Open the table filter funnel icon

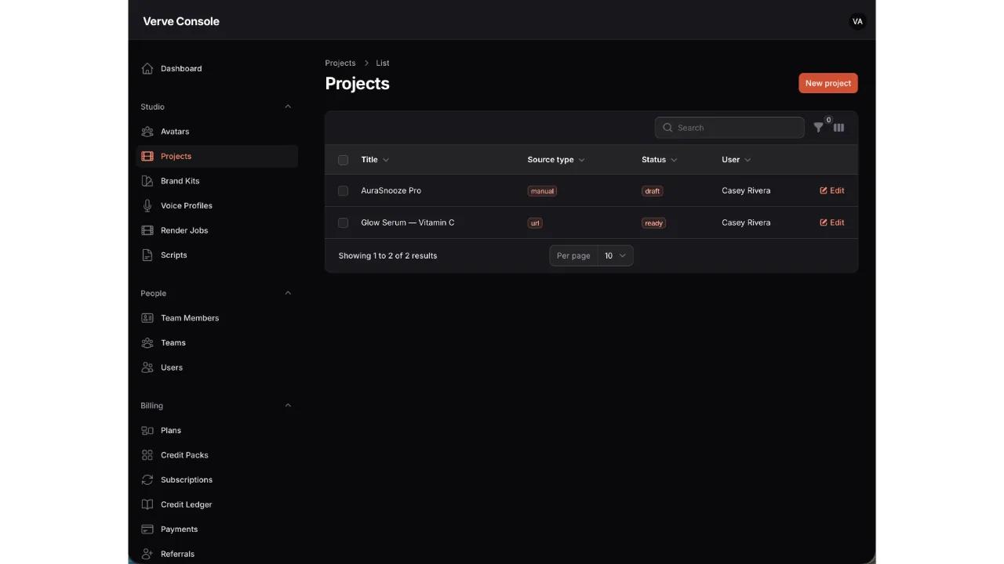[818, 128]
